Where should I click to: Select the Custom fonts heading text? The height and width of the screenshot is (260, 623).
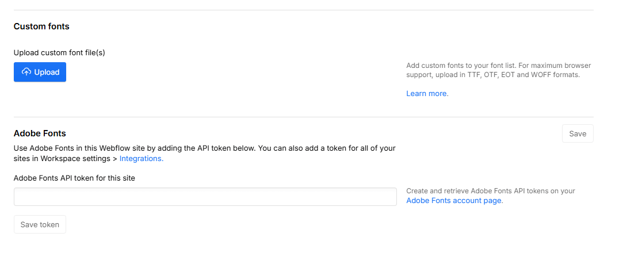pos(41,26)
